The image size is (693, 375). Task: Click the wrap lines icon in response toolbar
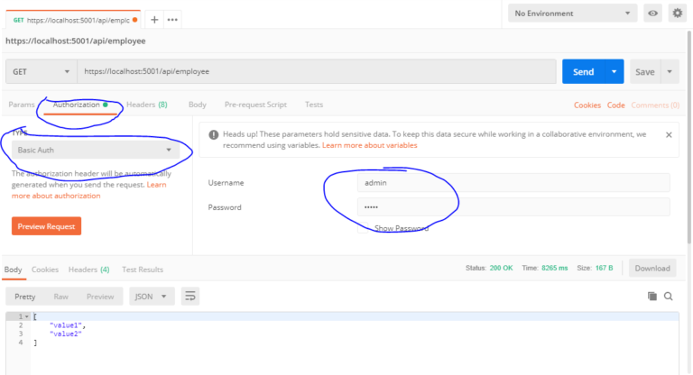tap(190, 296)
